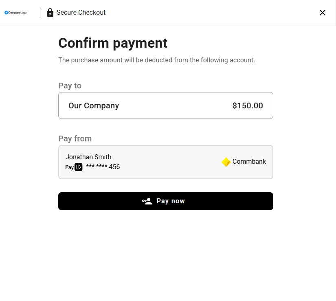Select the Jonathan Smith Pay from card
Screen dimensions: 336x301
pyautogui.click(x=166, y=162)
